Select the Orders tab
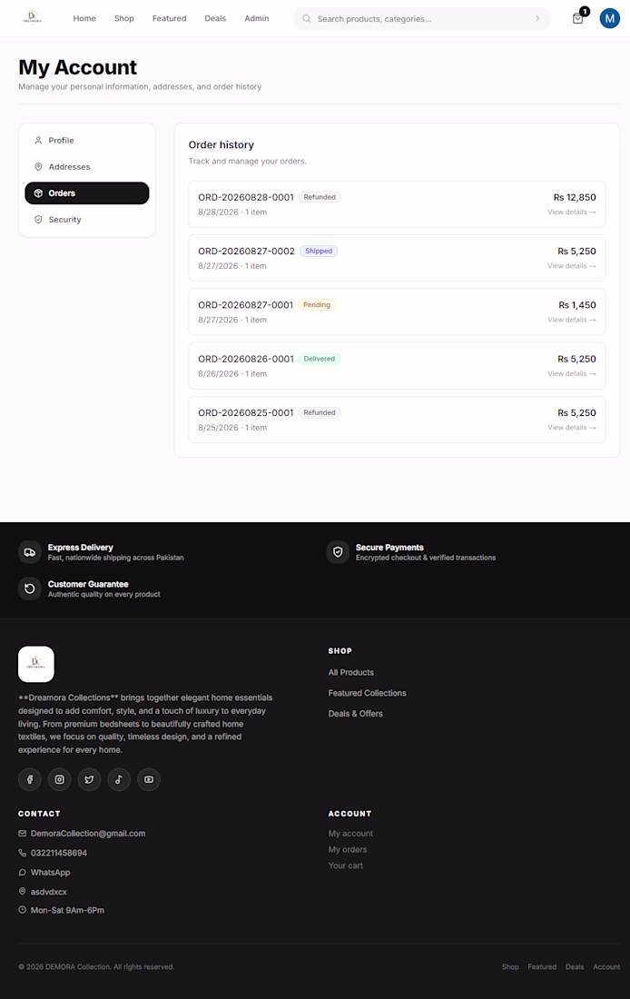This screenshot has height=999, width=630. pyautogui.click(x=86, y=193)
